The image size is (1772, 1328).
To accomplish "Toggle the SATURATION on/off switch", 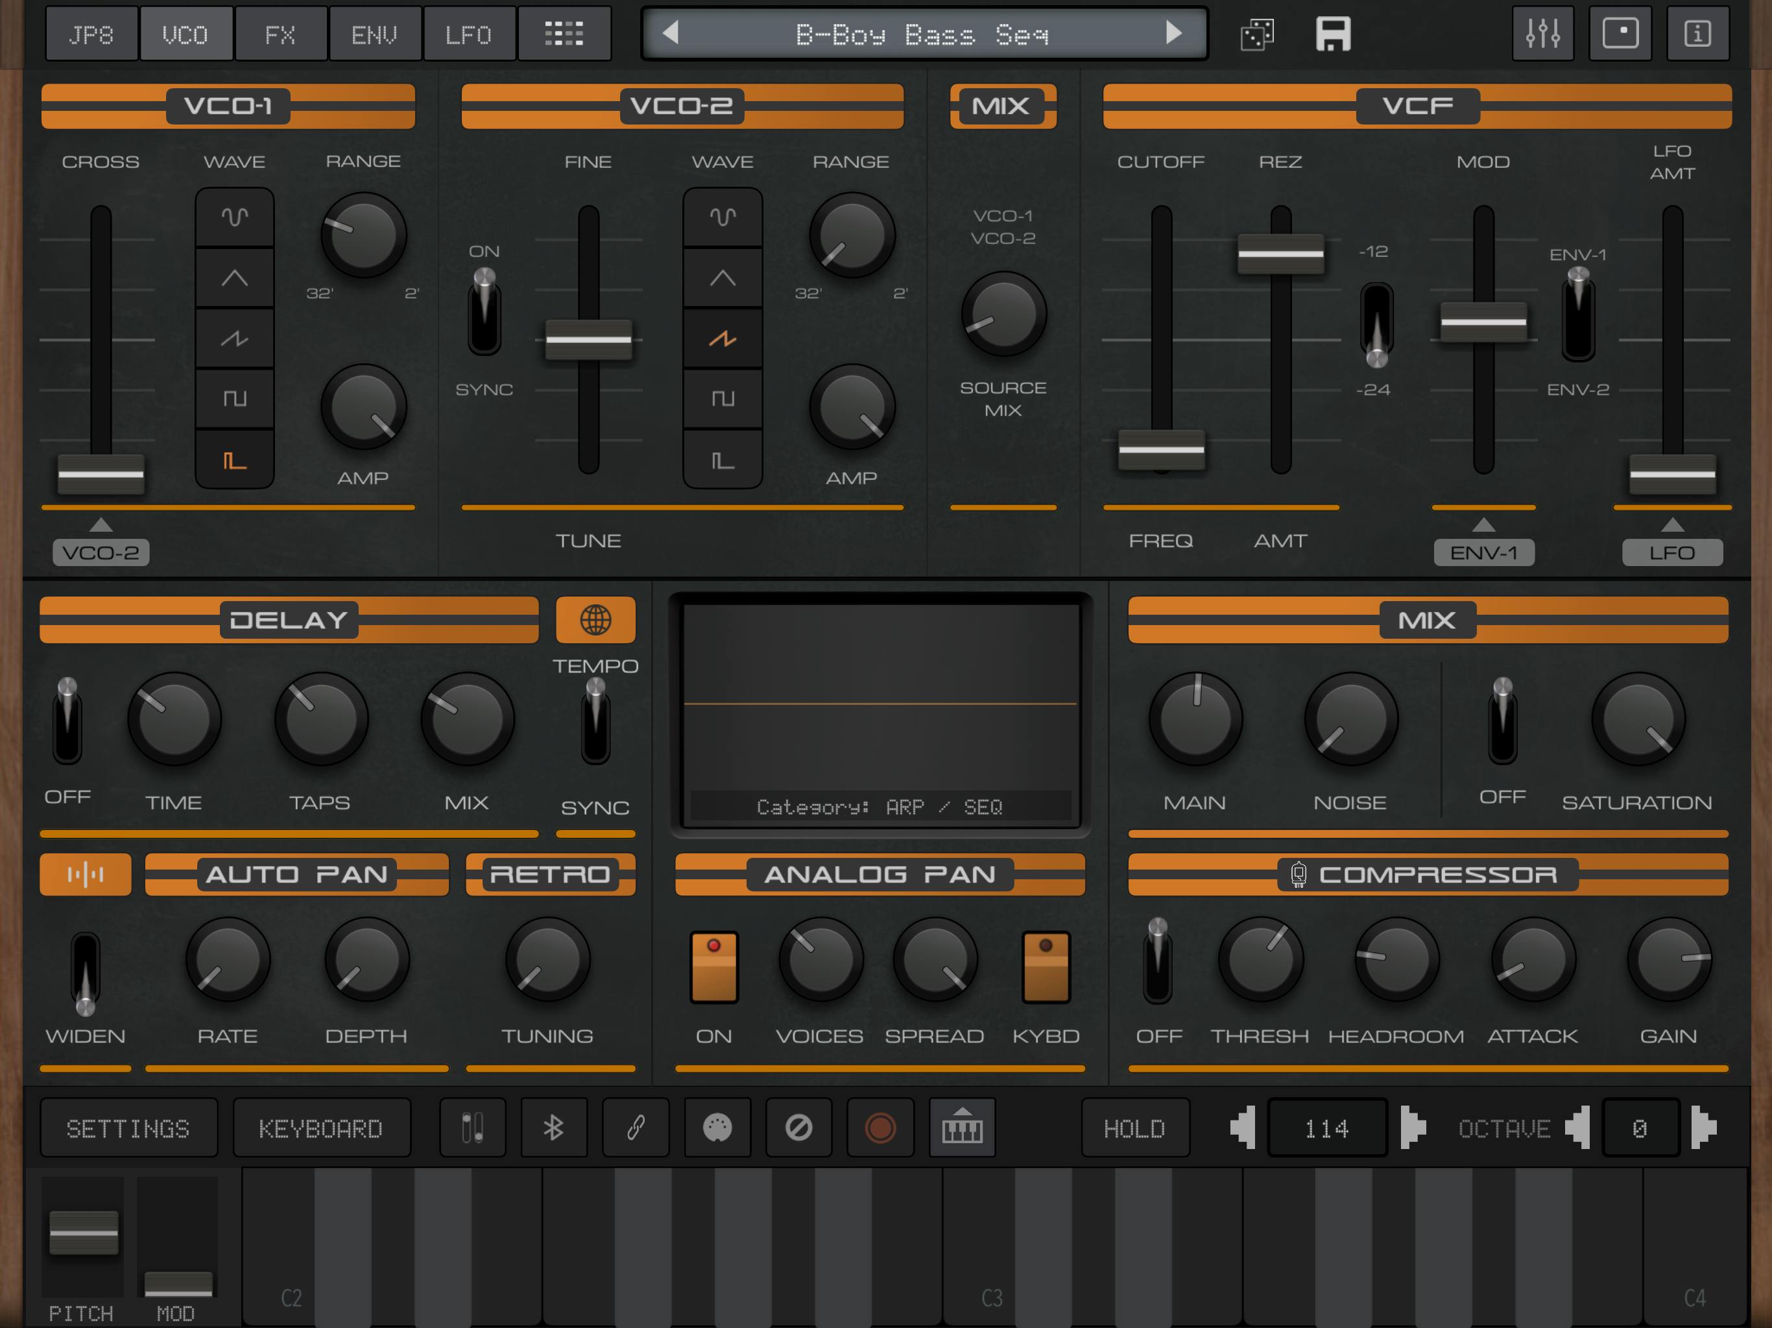I will click(1502, 720).
